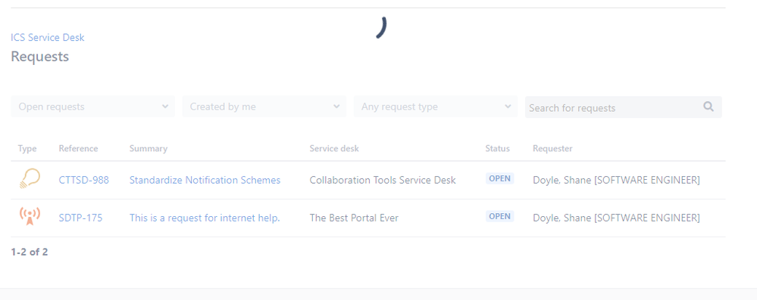Expand the Created by me dropdown
The image size is (757, 300).
[x=264, y=107]
